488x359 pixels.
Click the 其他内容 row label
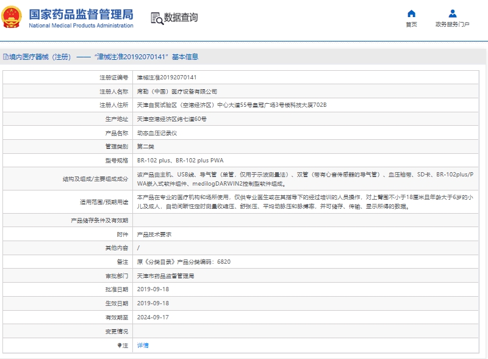[x=117, y=248]
